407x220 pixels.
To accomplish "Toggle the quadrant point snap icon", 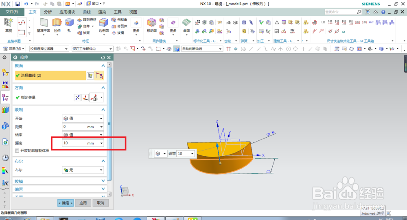I will point(295,49).
